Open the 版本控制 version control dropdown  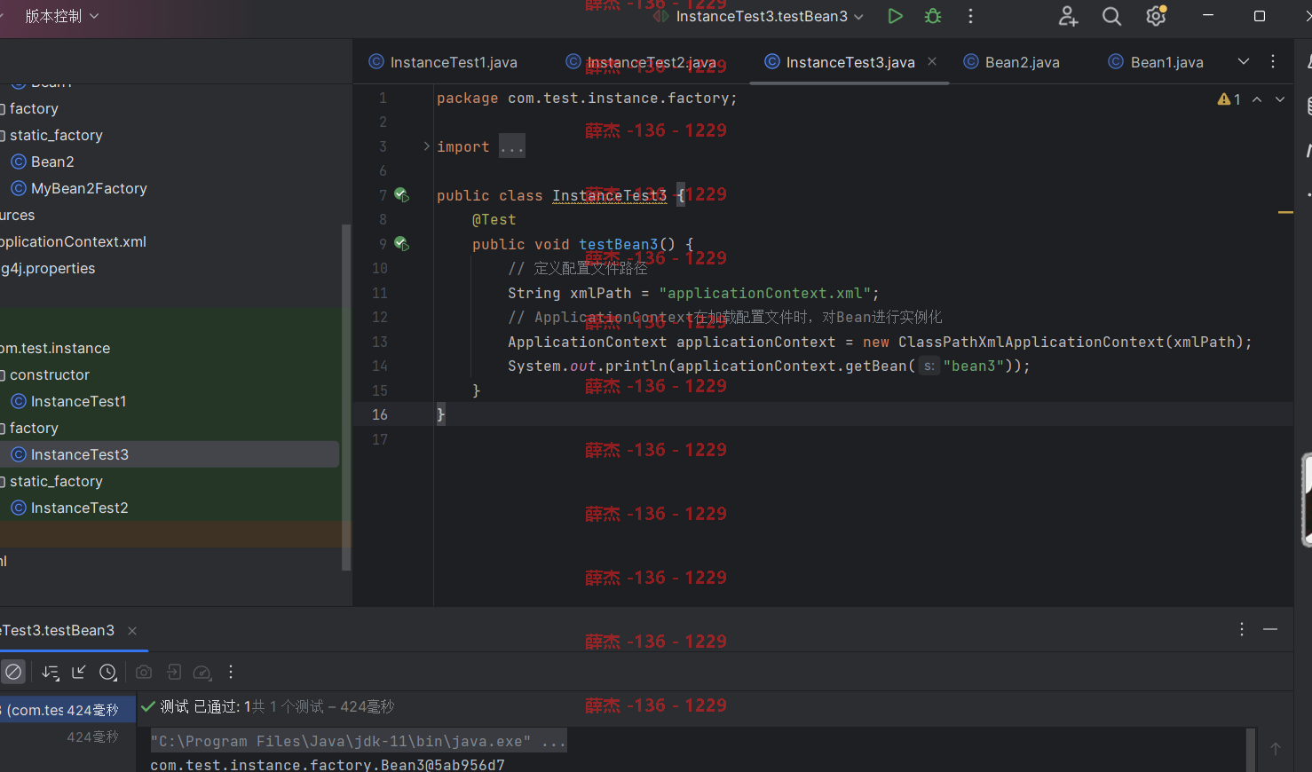(61, 16)
